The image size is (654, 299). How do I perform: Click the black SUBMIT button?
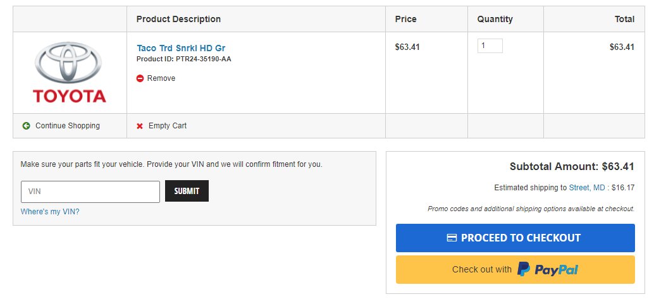tap(187, 191)
